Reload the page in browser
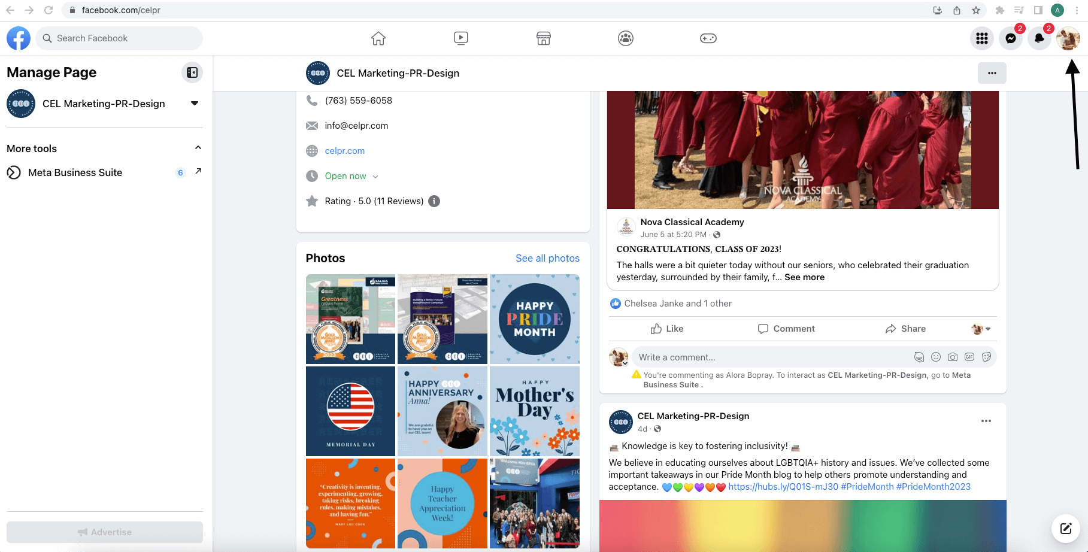Image resolution: width=1088 pixels, height=552 pixels. (x=49, y=10)
